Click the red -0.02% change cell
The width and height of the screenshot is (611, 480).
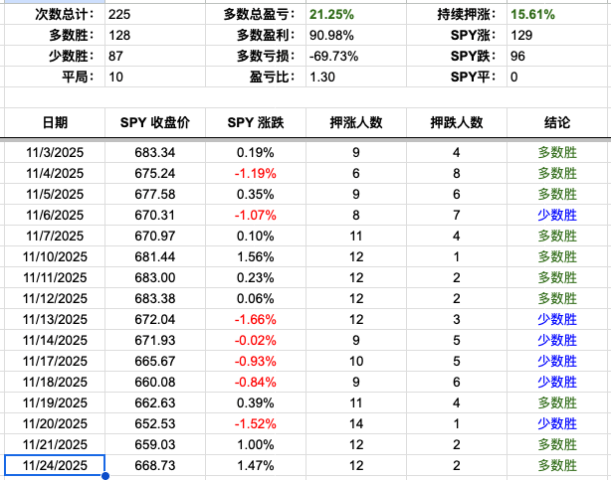[x=255, y=340]
